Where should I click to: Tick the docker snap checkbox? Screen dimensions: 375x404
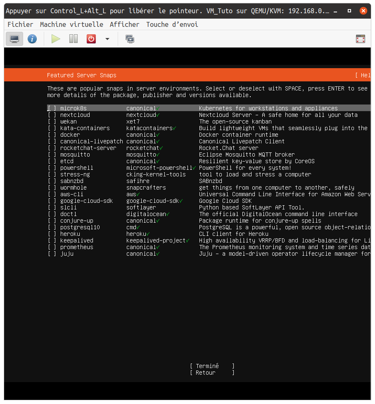52,135
